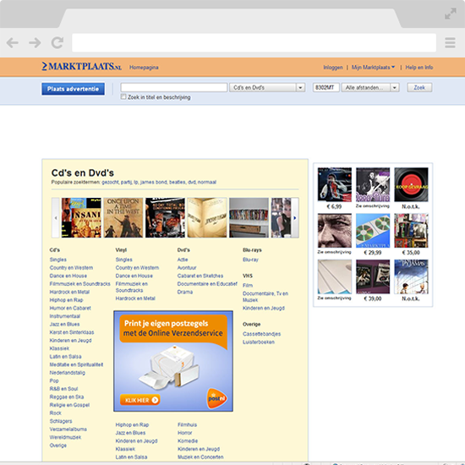Click the Marktplaats.nl logo
The width and height of the screenshot is (465, 465).
tap(81, 66)
